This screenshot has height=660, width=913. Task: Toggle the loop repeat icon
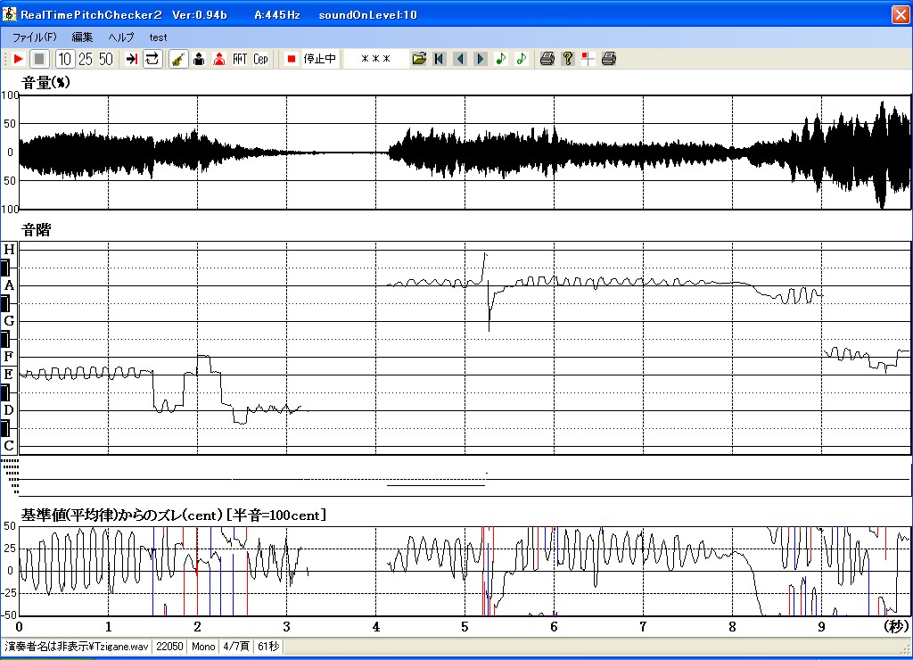(152, 59)
